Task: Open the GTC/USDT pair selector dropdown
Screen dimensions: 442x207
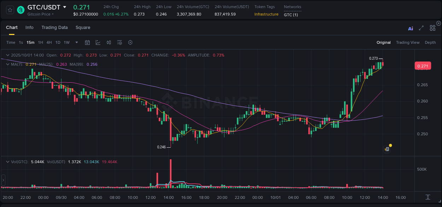Action: click(65, 7)
